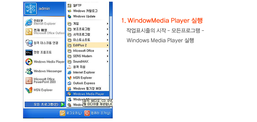Screen dimensions: 257x122
Task: Click the 컴퓨터 끄기 shutdown button
Action: click(97, 113)
